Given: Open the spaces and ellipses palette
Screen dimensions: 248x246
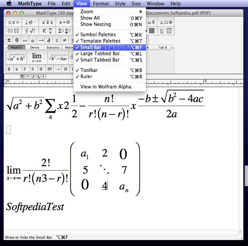Looking at the screenshot, I should 31,22.
